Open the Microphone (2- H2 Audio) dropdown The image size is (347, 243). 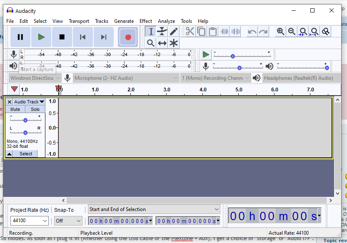coord(126,78)
